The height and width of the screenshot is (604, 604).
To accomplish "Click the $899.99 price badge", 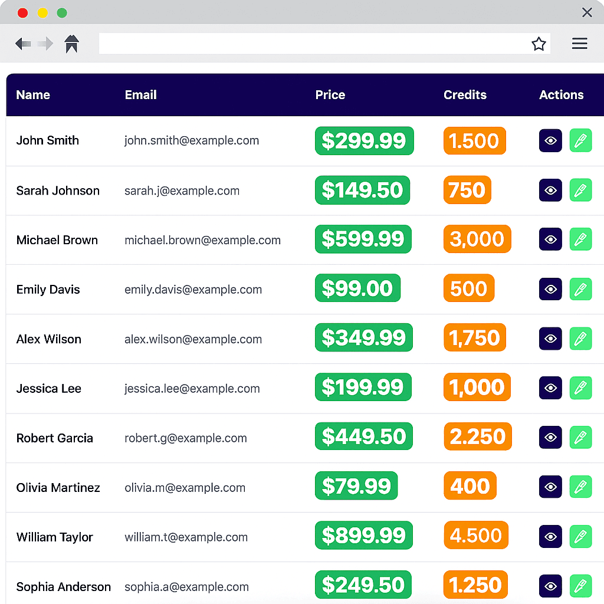I will coord(364,536).
